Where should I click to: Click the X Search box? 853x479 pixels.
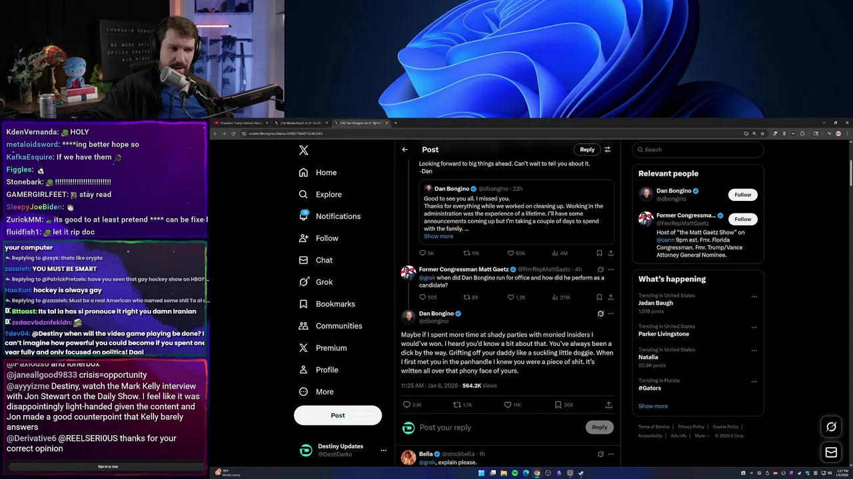click(x=698, y=150)
